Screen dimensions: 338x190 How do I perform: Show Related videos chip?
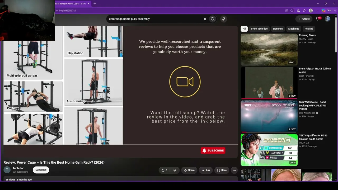pos(309,29)
